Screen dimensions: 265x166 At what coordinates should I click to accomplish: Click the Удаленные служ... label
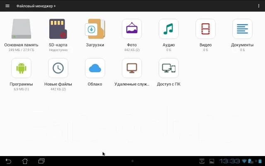[x=132, y=84]
